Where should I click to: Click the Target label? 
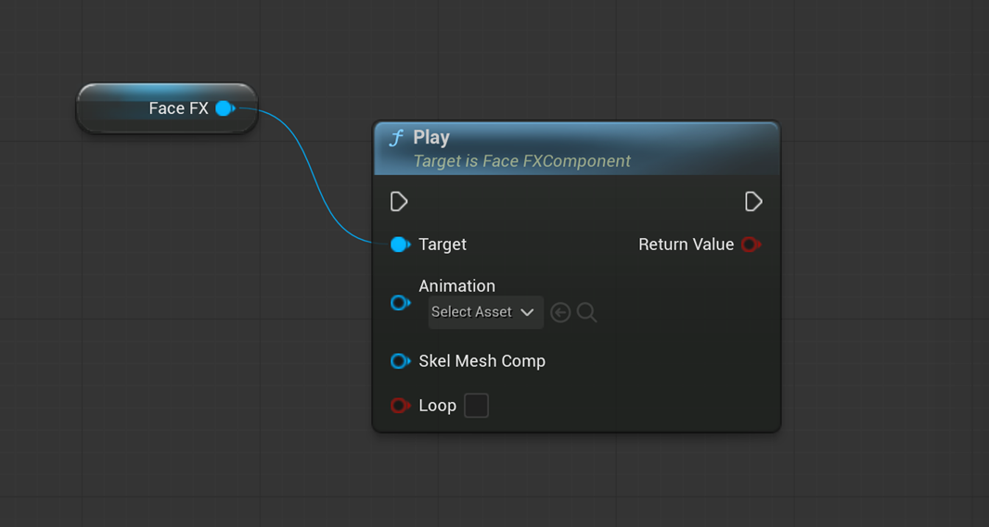pos(443,245)
